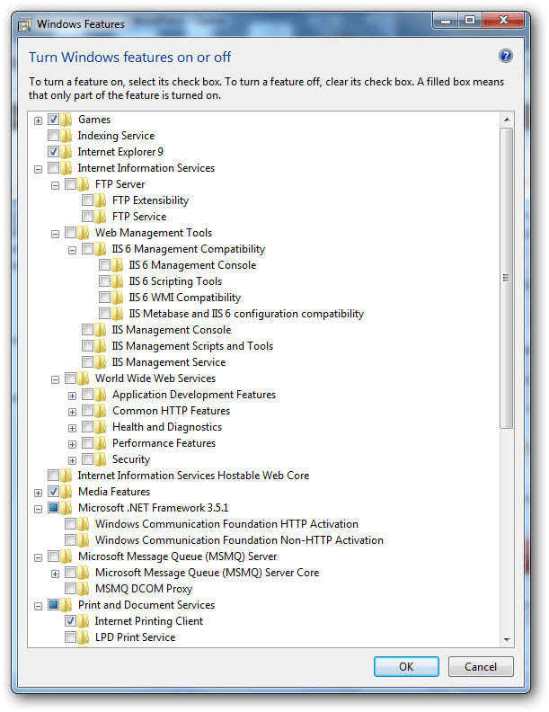Click the FTP Extensibility folder icon
549x712 pixels.
101,200
